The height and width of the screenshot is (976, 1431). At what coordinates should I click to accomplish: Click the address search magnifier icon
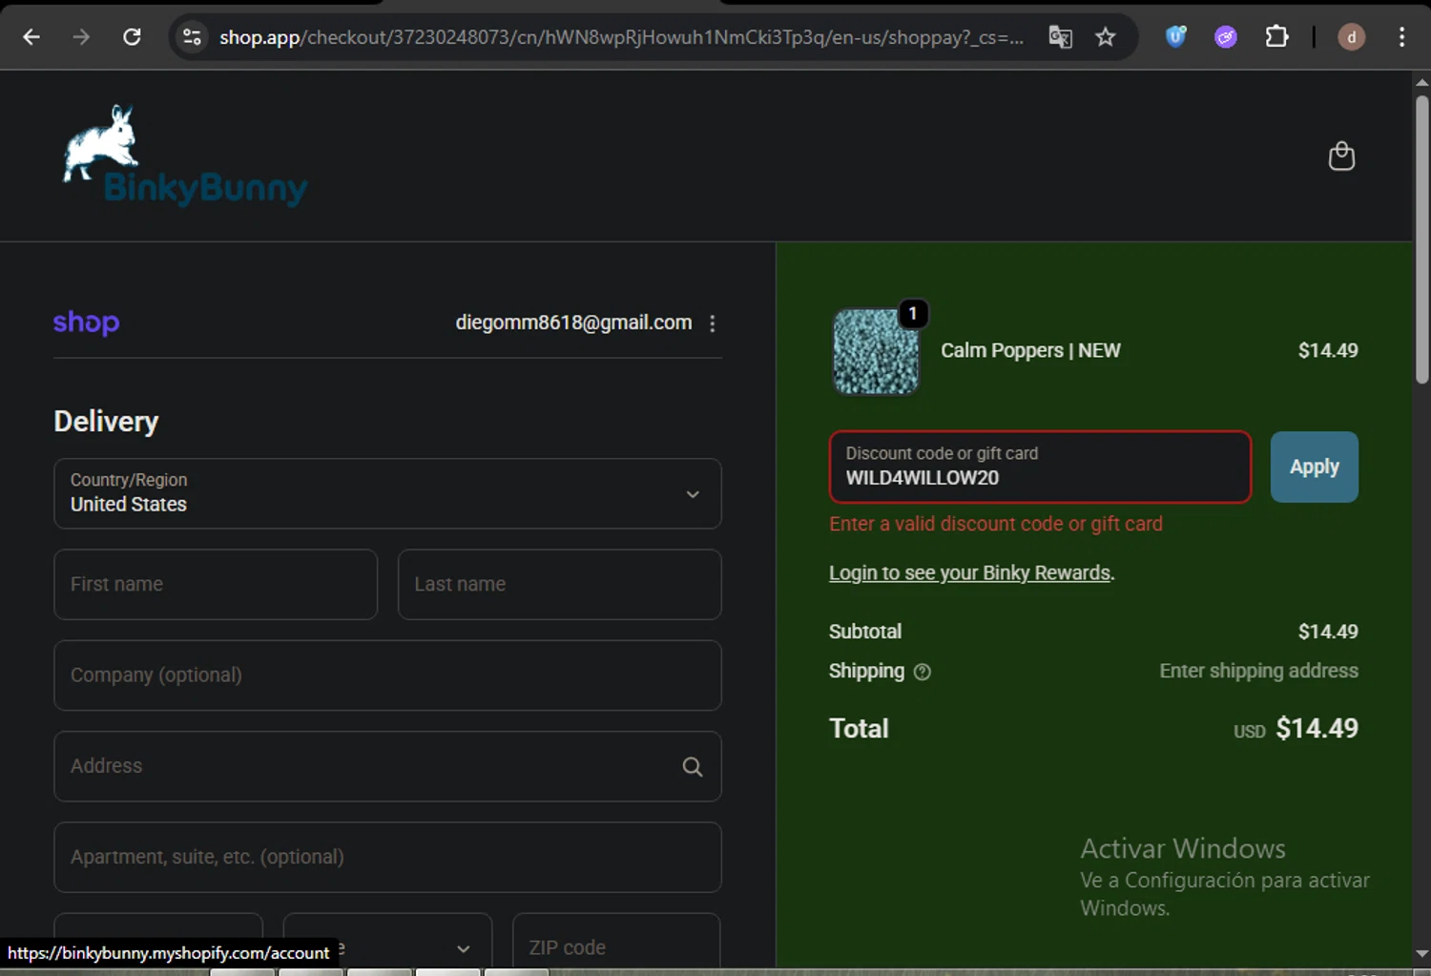(693, 766)
